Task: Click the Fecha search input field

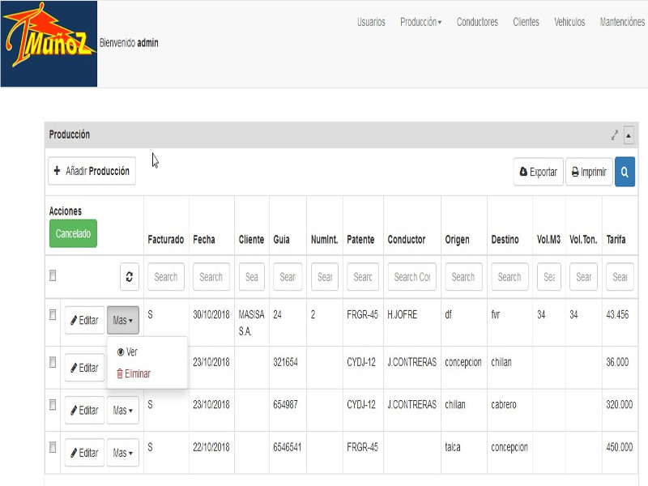Action: pos(211,277)
